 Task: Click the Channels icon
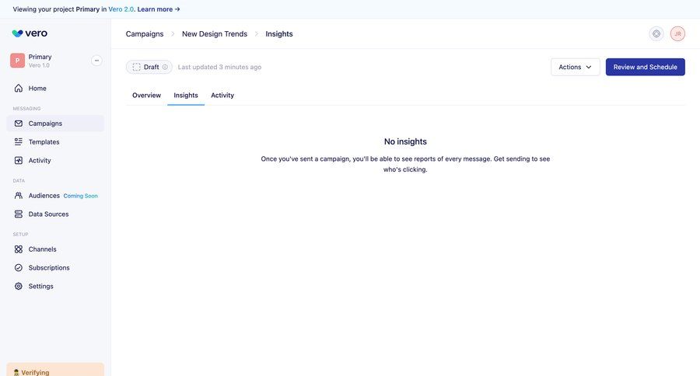point(19,249)
